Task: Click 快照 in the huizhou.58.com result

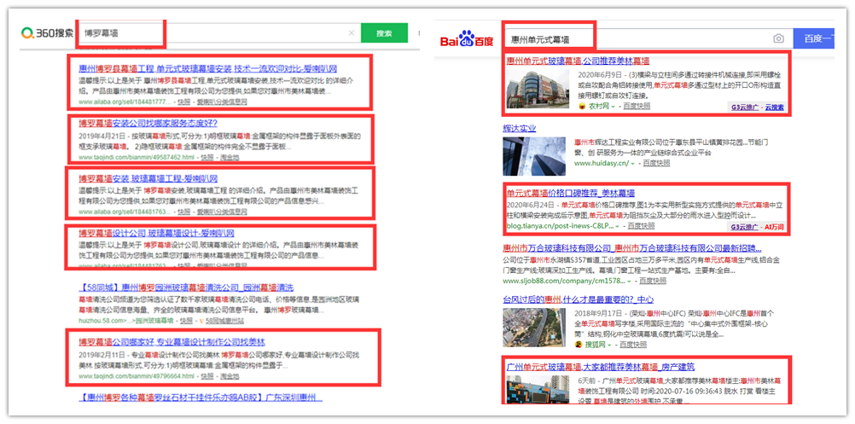Action: click(x=187, y=321)
